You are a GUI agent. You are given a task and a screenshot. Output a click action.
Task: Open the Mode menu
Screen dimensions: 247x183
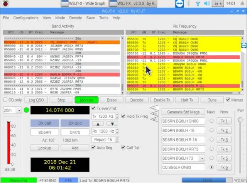pyautogui.click(x=60, y=18)
